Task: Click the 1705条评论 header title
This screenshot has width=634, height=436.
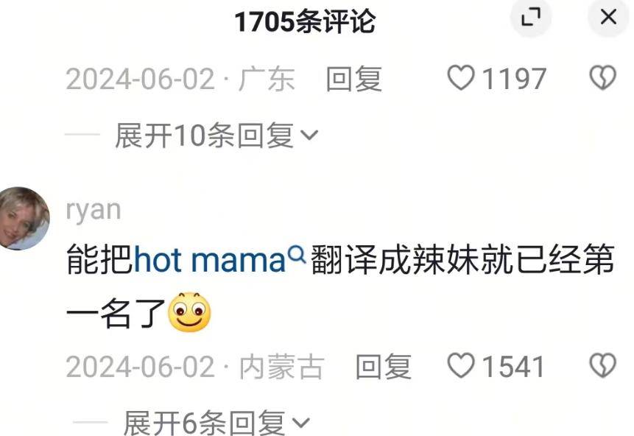Action: pos(305,22)
